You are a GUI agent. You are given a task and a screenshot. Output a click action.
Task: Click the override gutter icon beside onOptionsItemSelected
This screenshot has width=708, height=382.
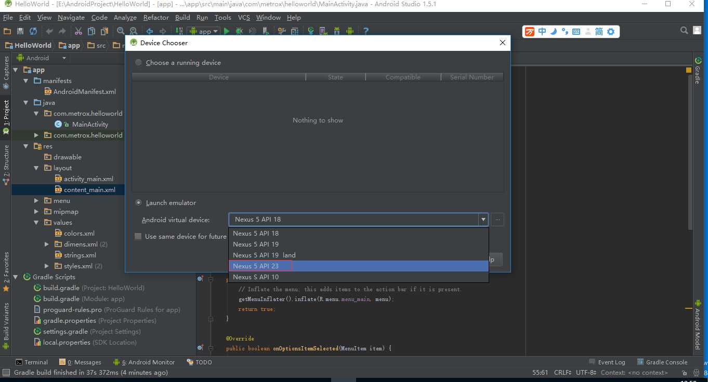(x=200, y=348)
